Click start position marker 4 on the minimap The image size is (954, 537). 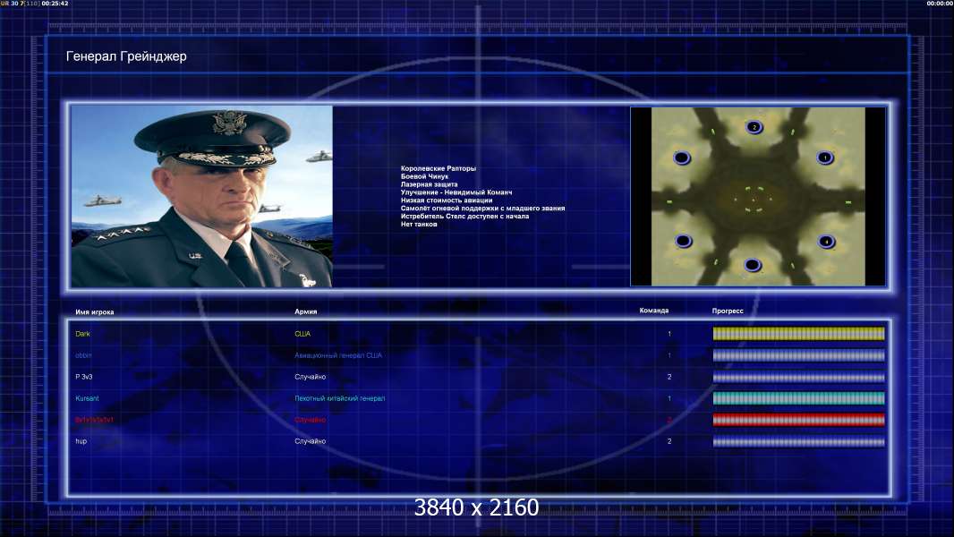(826, 242)
